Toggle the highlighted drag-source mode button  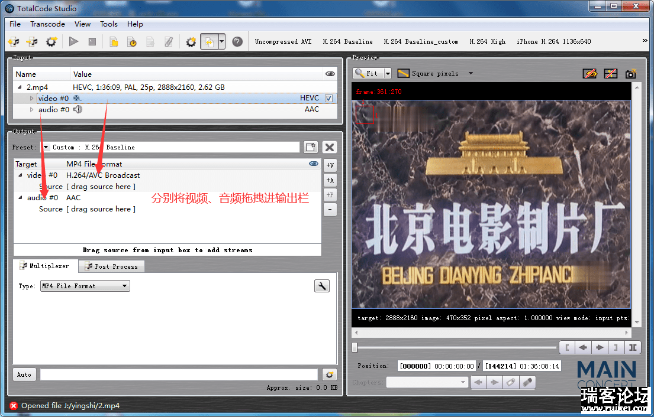[210, 41]
